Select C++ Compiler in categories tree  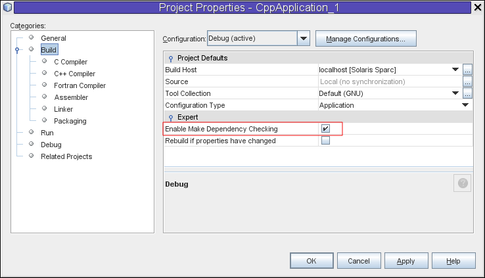click(x=74, y=74)
